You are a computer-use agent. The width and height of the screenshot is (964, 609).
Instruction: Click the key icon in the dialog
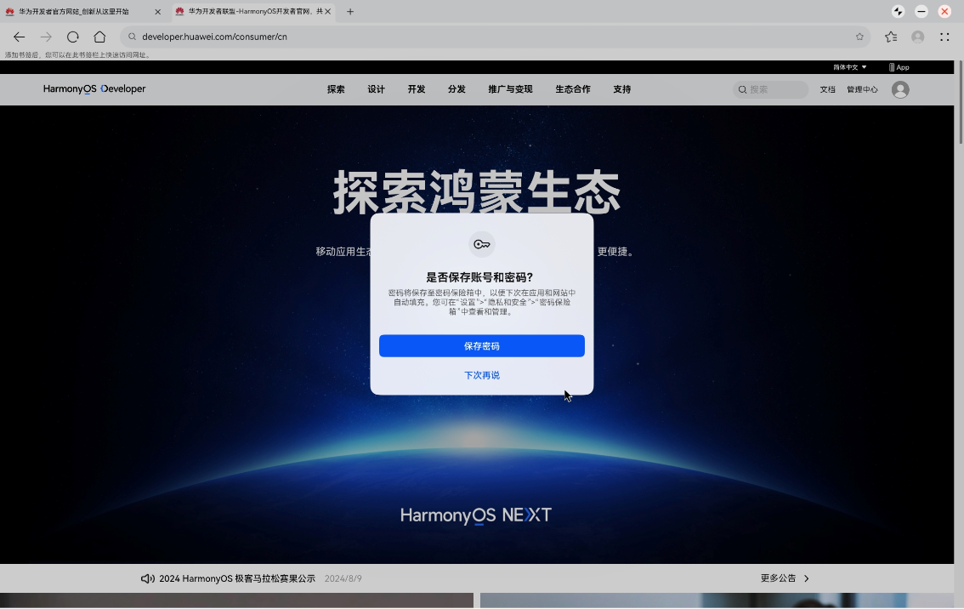click(x=482, y=244)
